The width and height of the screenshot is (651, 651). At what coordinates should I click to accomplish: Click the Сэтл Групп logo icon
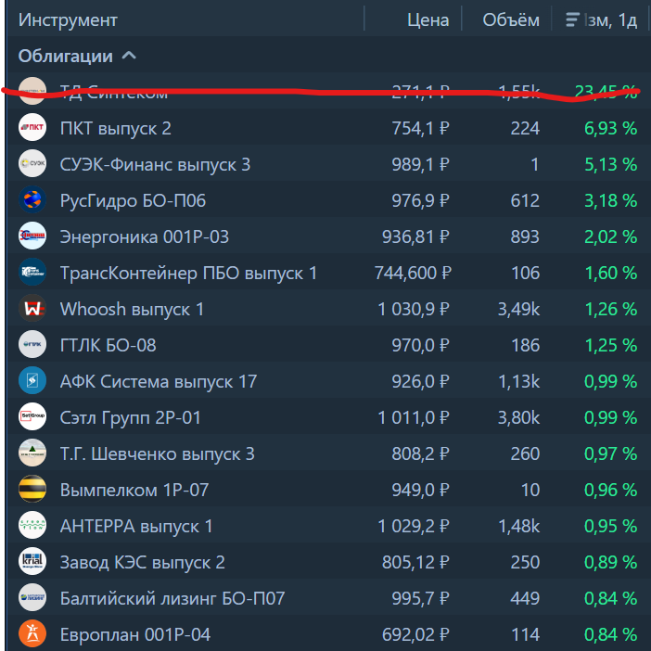[x=32, y=416]
